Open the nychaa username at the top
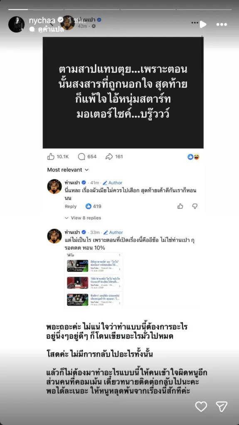Image resolution: width=239 pixels, height=425 pixels. [x=42, y=20]
